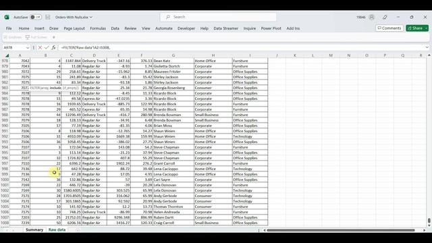
Task: Open the user account avatar
Action: [372, 17]
